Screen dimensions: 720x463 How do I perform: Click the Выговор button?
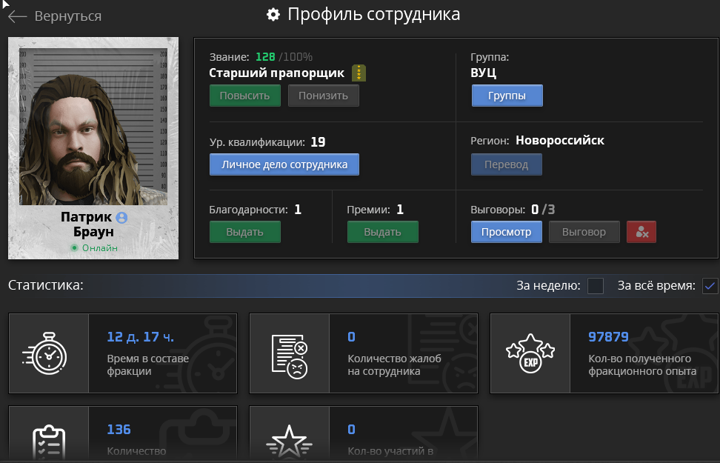(x=584, y=232)
